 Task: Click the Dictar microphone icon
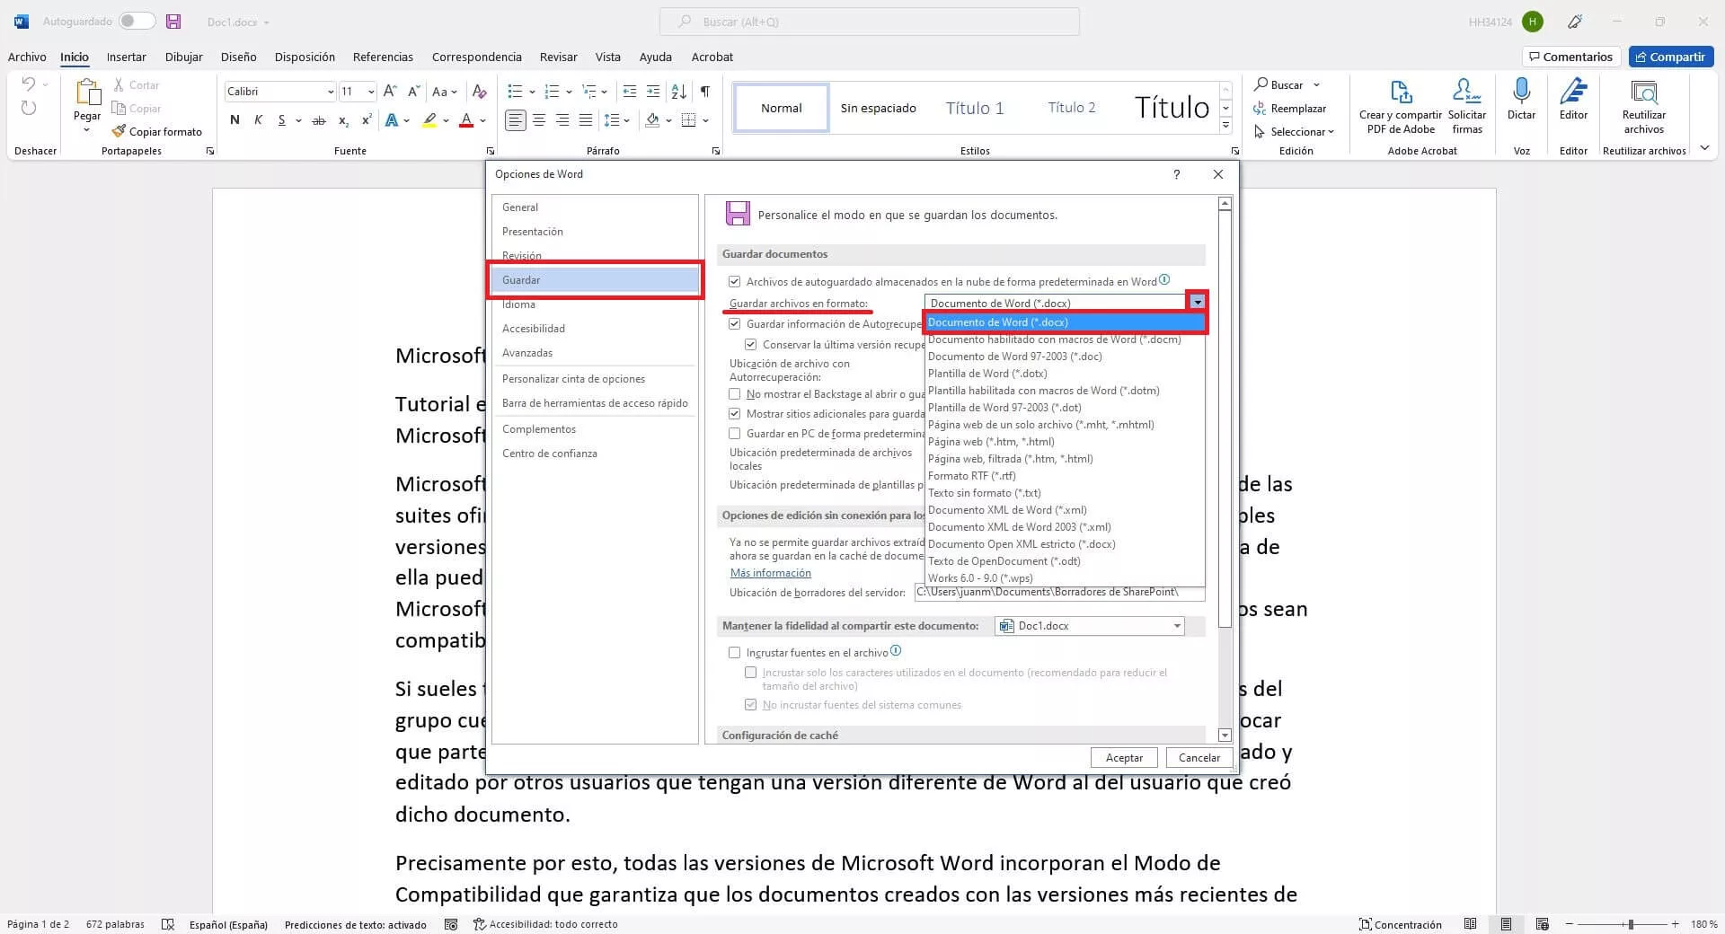point(1521,91)
